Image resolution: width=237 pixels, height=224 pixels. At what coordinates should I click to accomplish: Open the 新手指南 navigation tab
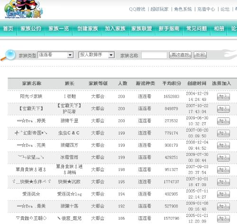[169, 28]
